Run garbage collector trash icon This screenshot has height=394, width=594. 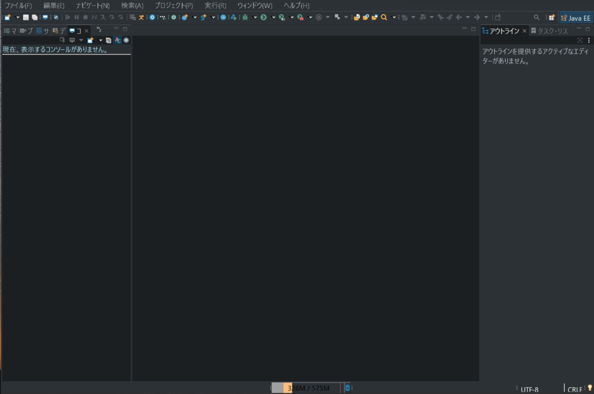coord(347,388)
